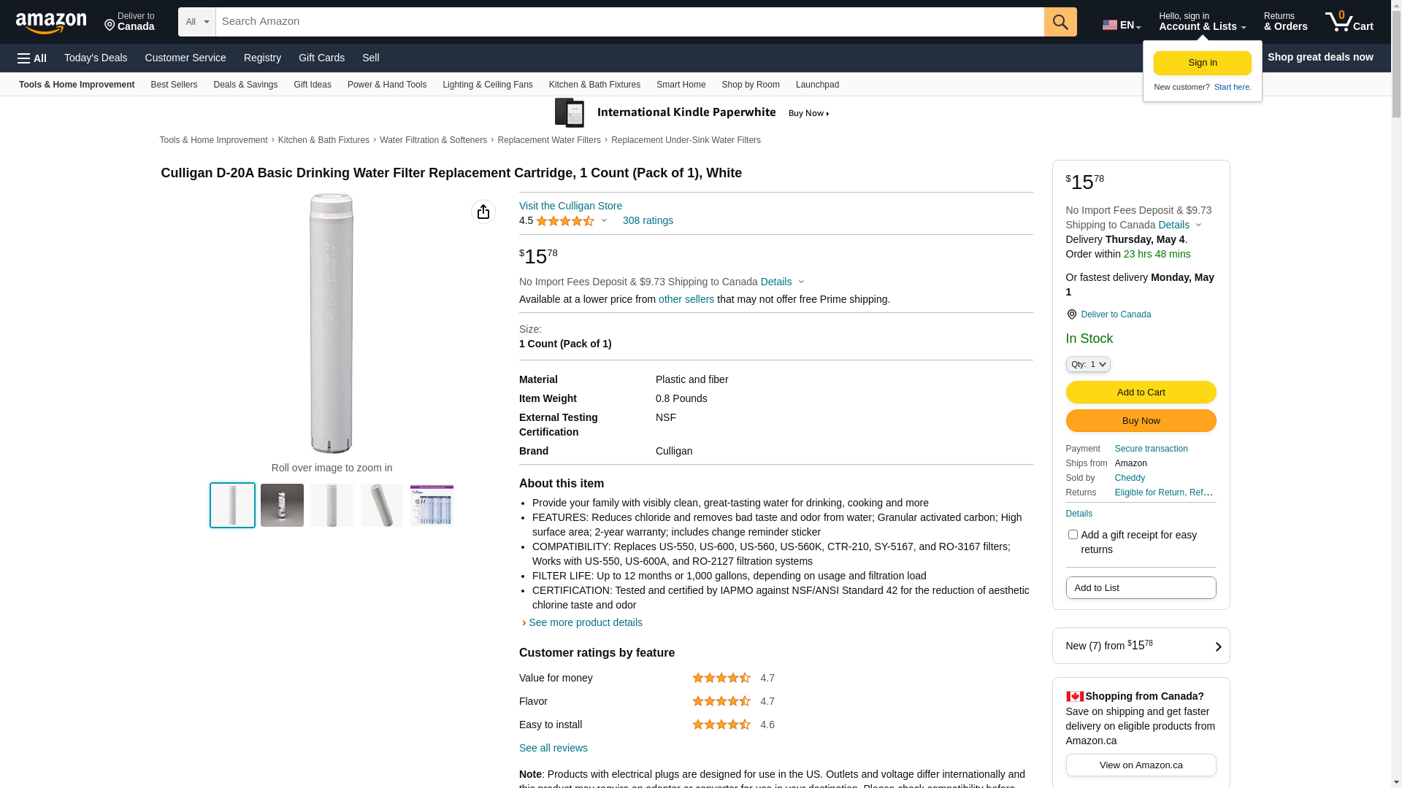Open the All hamburger menu
This screenshot has height=788, width=1402.
point(32,58)
